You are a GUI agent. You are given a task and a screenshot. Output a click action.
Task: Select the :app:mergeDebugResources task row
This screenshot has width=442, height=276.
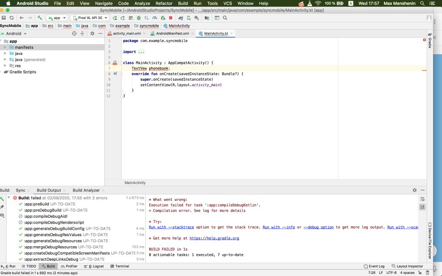point(73,247)
